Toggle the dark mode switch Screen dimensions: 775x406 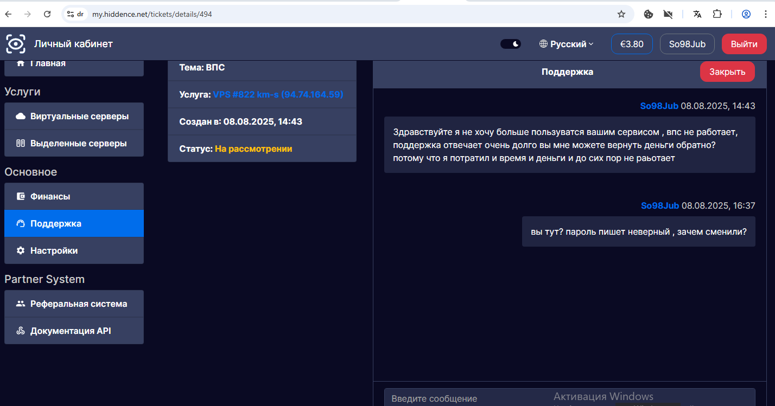click(510, 44)
